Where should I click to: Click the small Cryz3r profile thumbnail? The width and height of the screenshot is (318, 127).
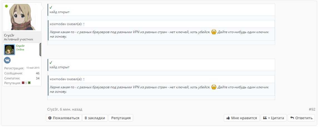click(9, 50)
